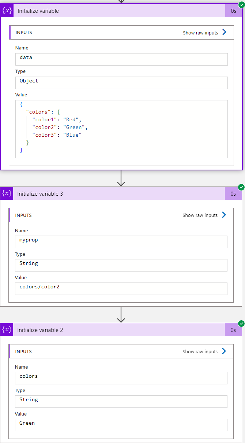Screen dimensions: 245x443
Task: Show raw inputs for Initialize variable
Action: point(205,33)
